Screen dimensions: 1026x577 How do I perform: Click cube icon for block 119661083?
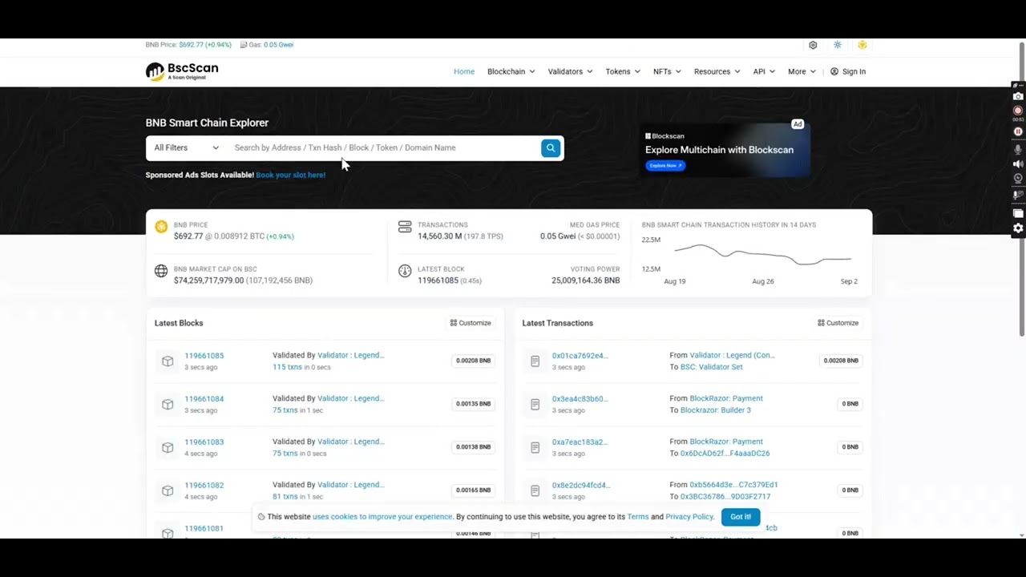168,448
